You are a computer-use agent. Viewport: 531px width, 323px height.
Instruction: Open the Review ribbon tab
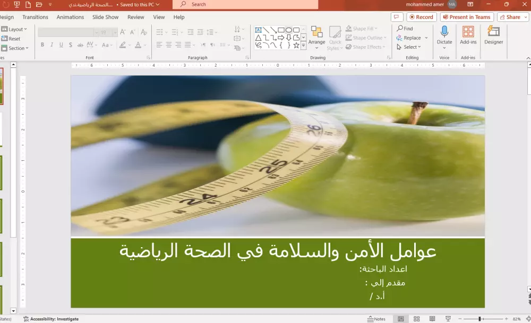point(135,16)
